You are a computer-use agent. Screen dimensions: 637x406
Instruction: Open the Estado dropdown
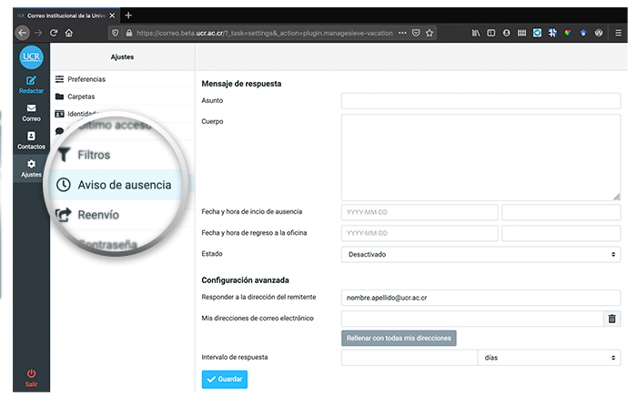[x=480, y=255]
